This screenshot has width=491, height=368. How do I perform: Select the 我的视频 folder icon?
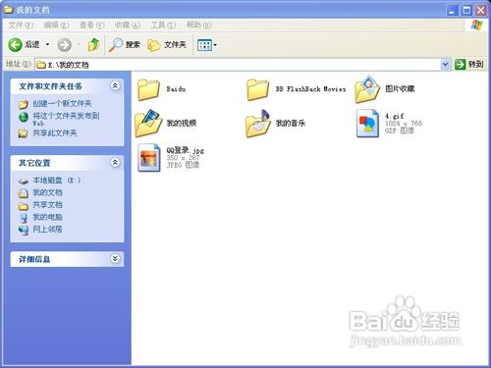point(148,124)
